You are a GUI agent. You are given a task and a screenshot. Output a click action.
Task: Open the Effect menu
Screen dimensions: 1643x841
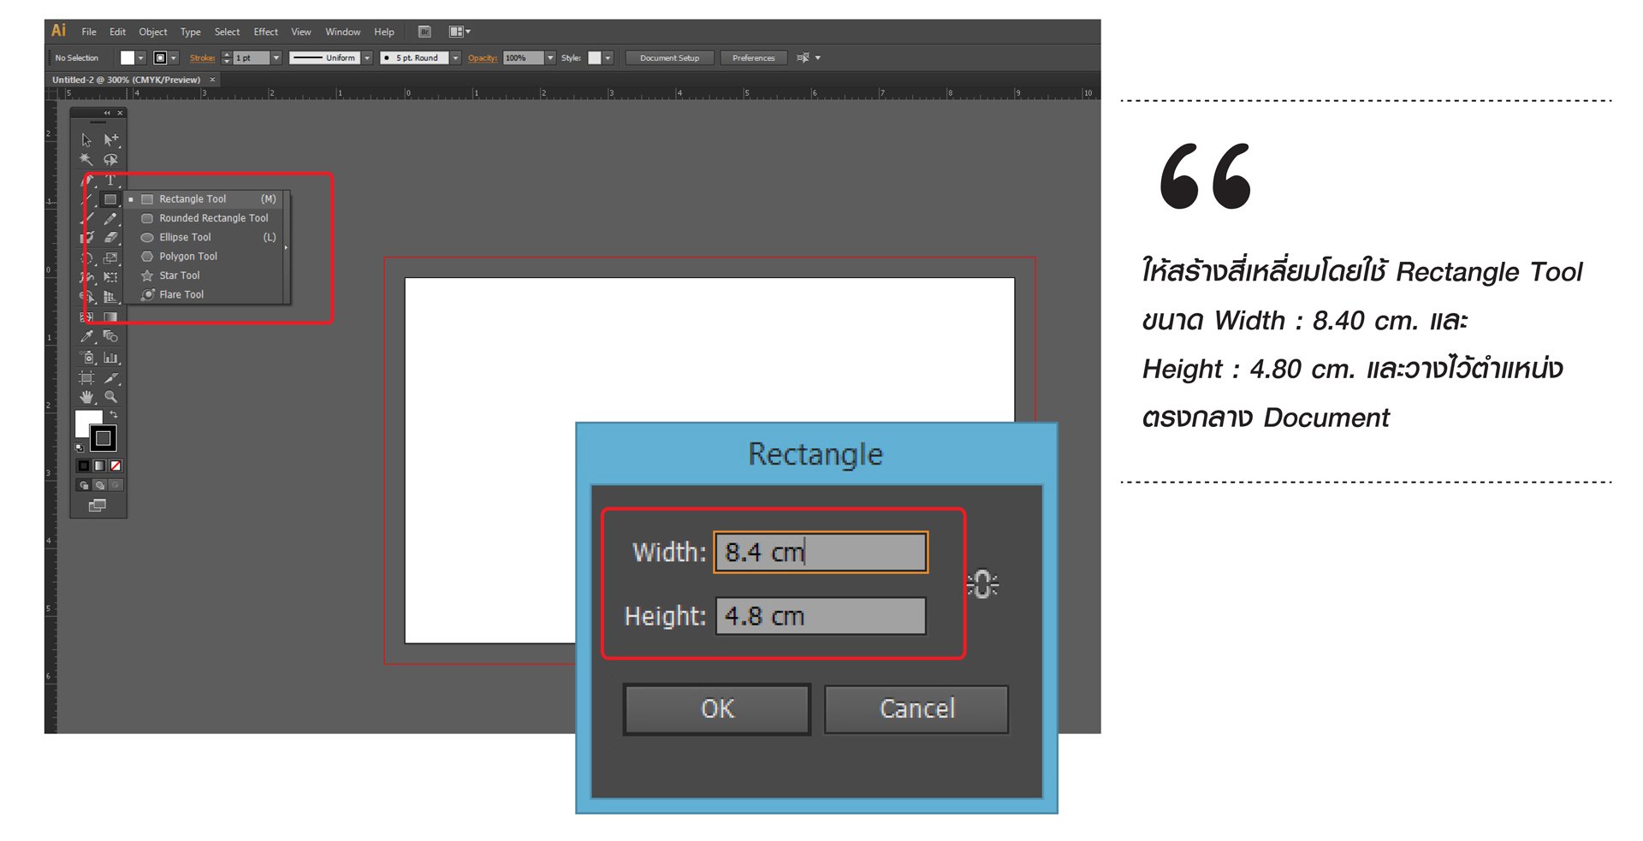(265, 32)
